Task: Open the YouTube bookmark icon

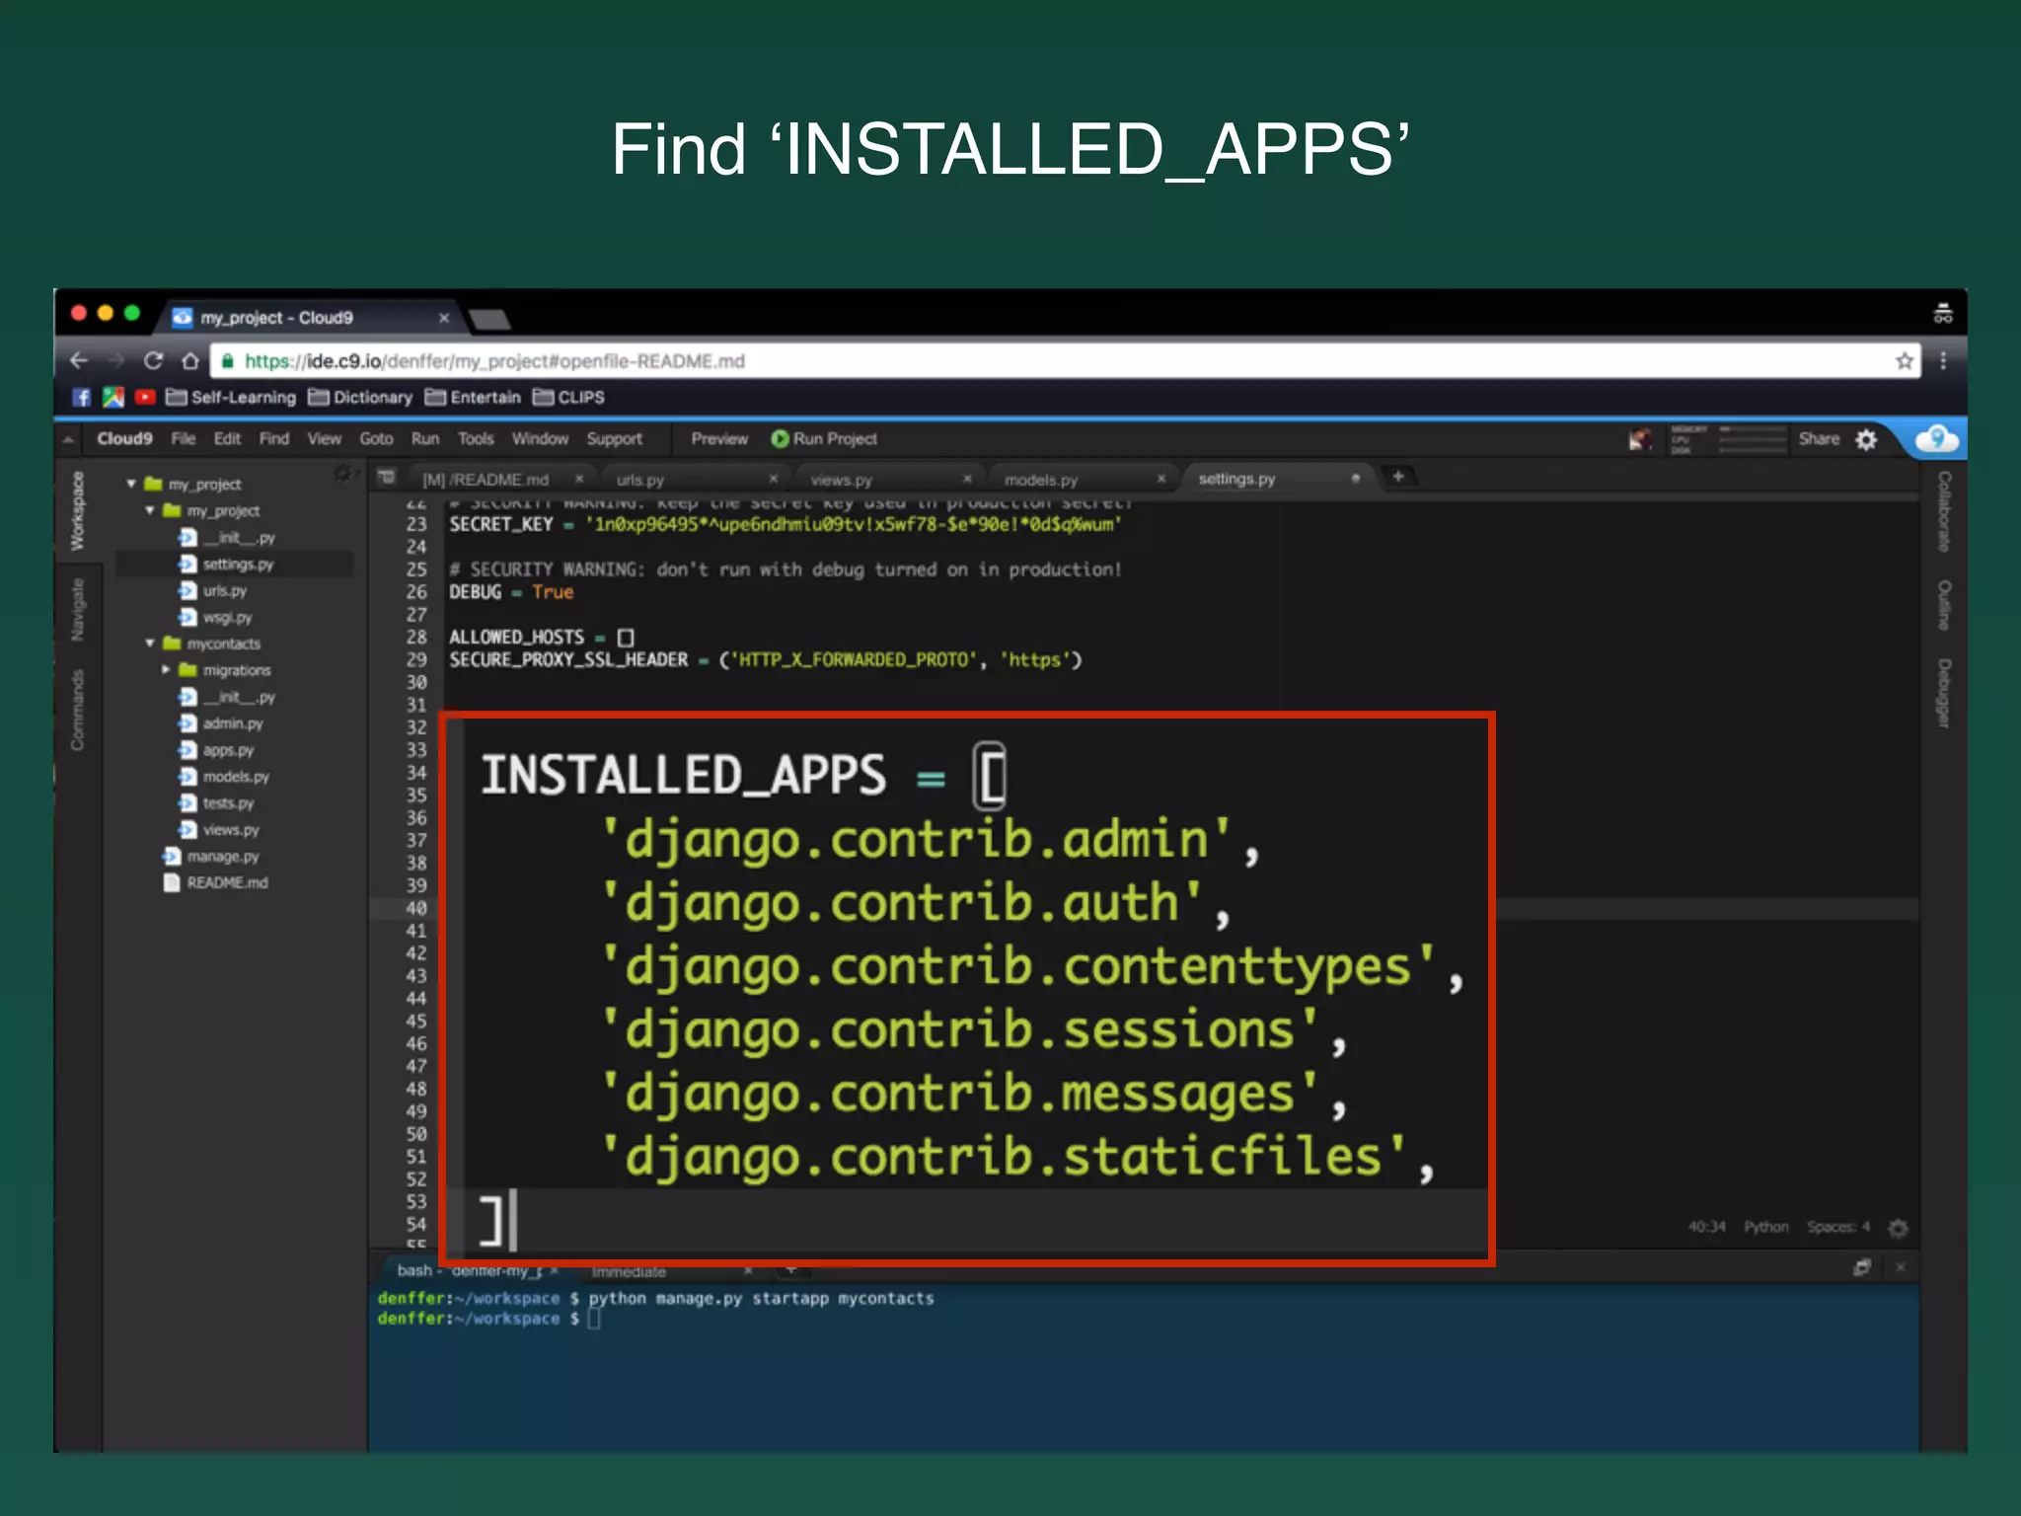Action: click(x=145, y=397)
